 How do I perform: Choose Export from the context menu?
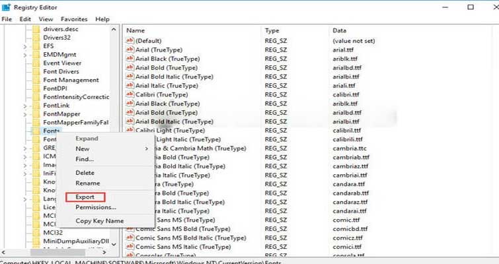pyautogui.click(x=85, y=197)
